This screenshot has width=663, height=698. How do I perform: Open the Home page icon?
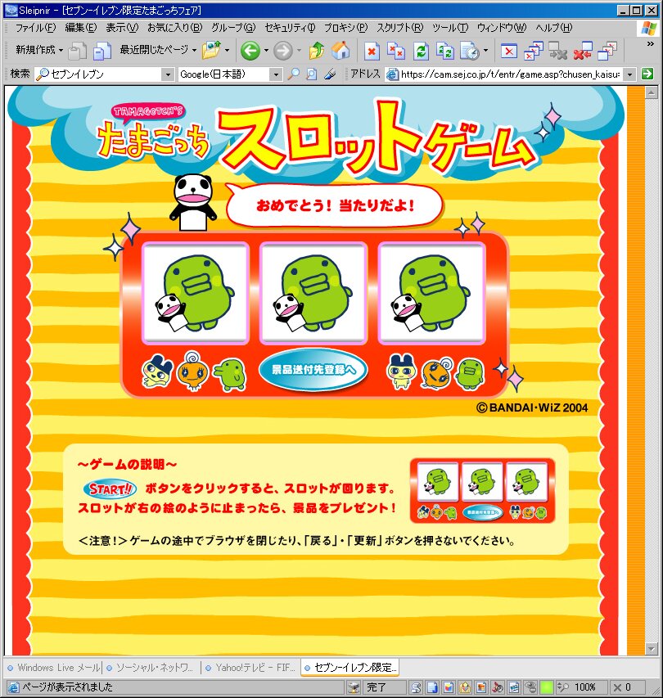click(341, 51)
